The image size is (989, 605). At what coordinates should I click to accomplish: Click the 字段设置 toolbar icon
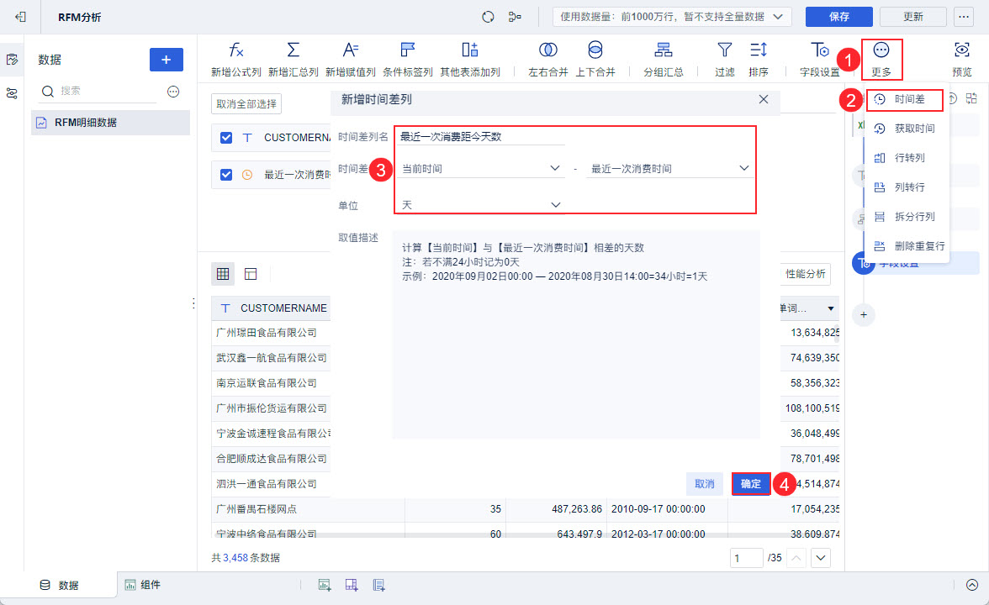point(819,50)
